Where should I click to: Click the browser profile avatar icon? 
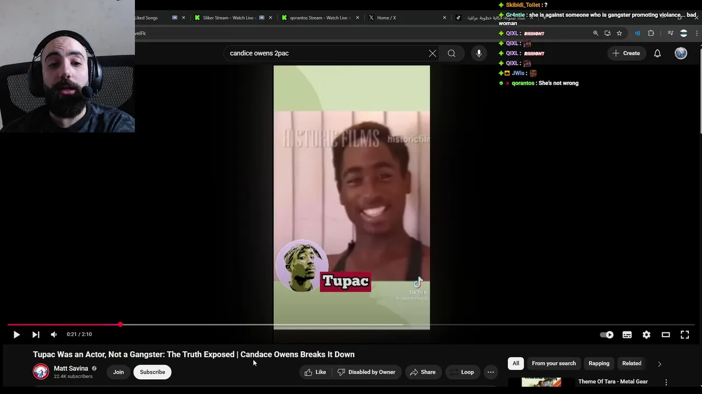coord(683,33)
